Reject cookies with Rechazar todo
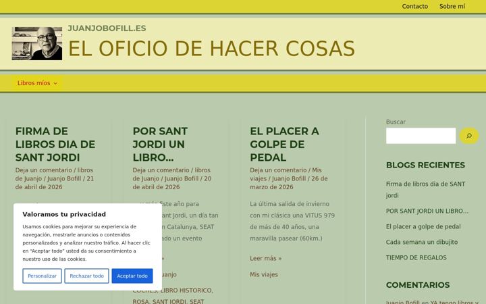 click(x=87, y=276)
